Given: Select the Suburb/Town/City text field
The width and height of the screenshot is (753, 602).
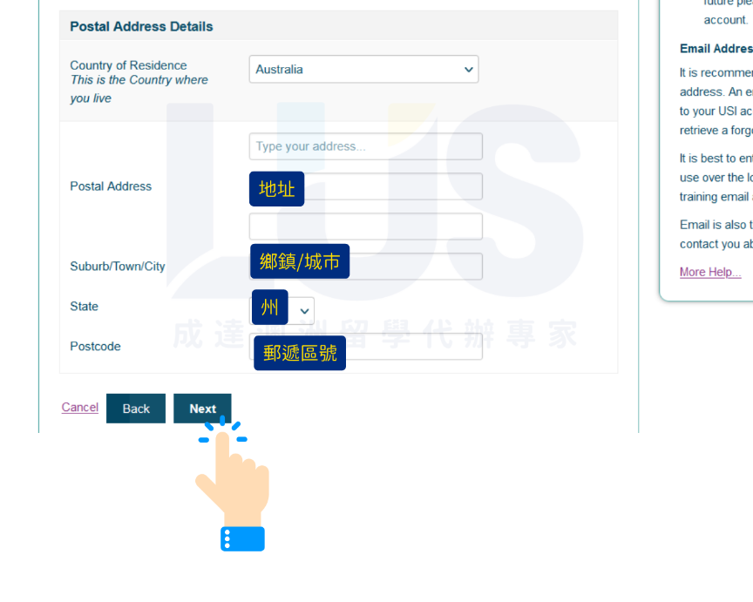Looking at the screenshot, I should point(415,267).
